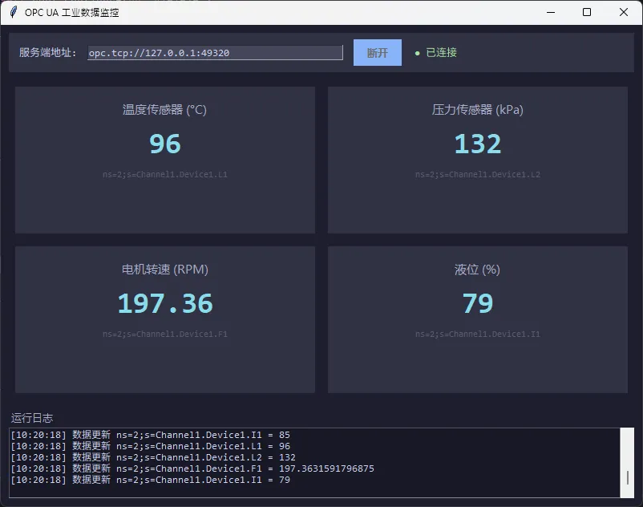Click node ID ns=2;s=Channel1.Device1.L2 in pressure card
This screenshot has height=507, width=643.
(x=478, y=174)
